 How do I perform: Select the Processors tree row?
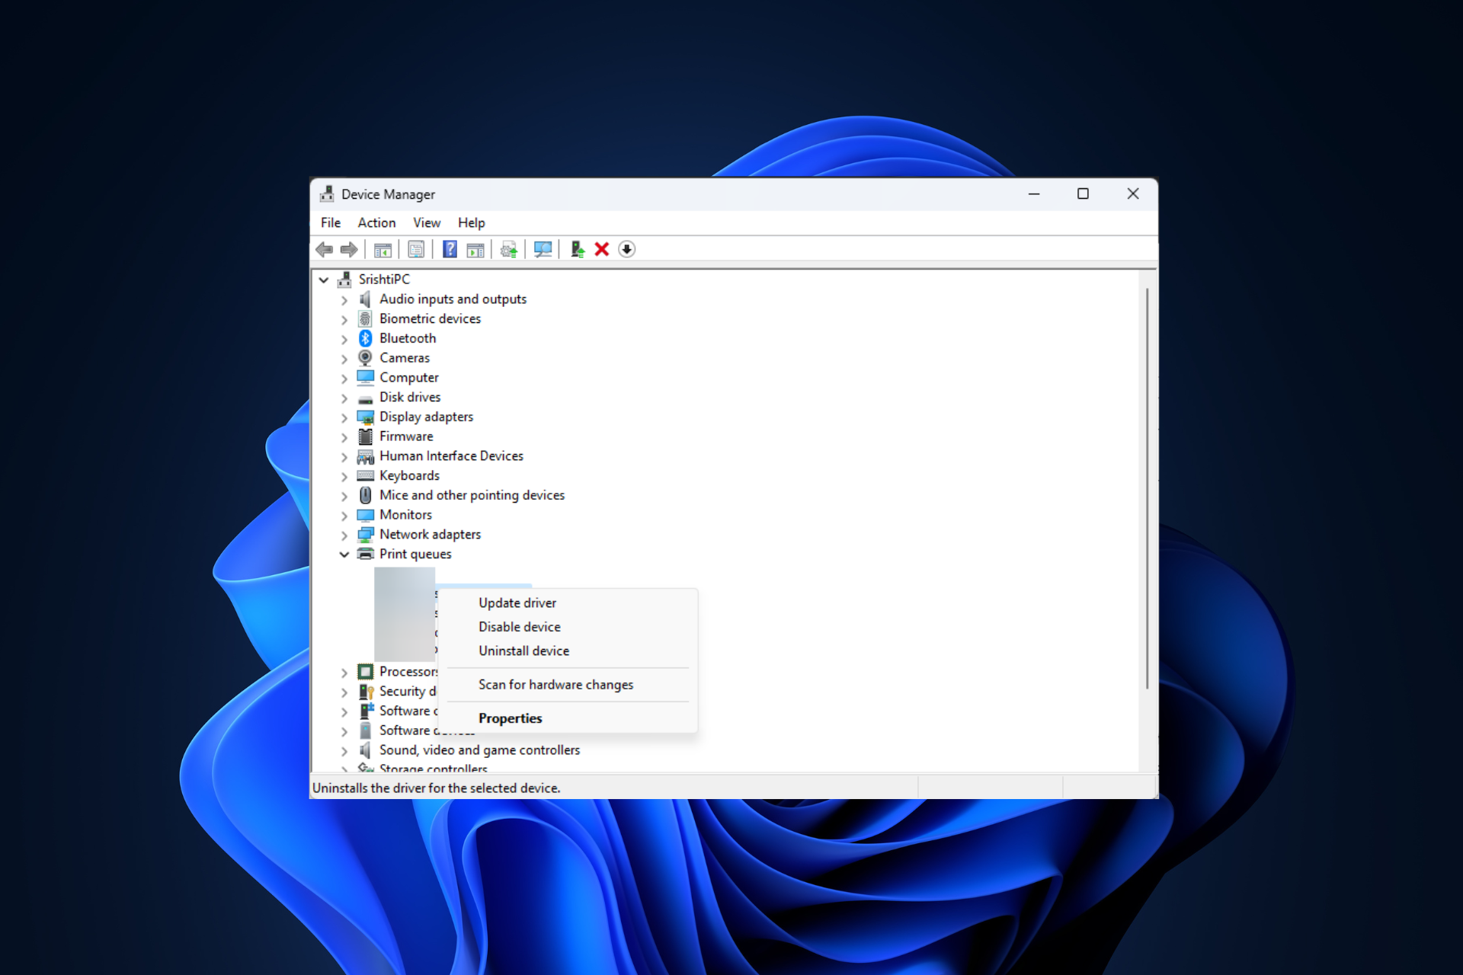(398, 672)
